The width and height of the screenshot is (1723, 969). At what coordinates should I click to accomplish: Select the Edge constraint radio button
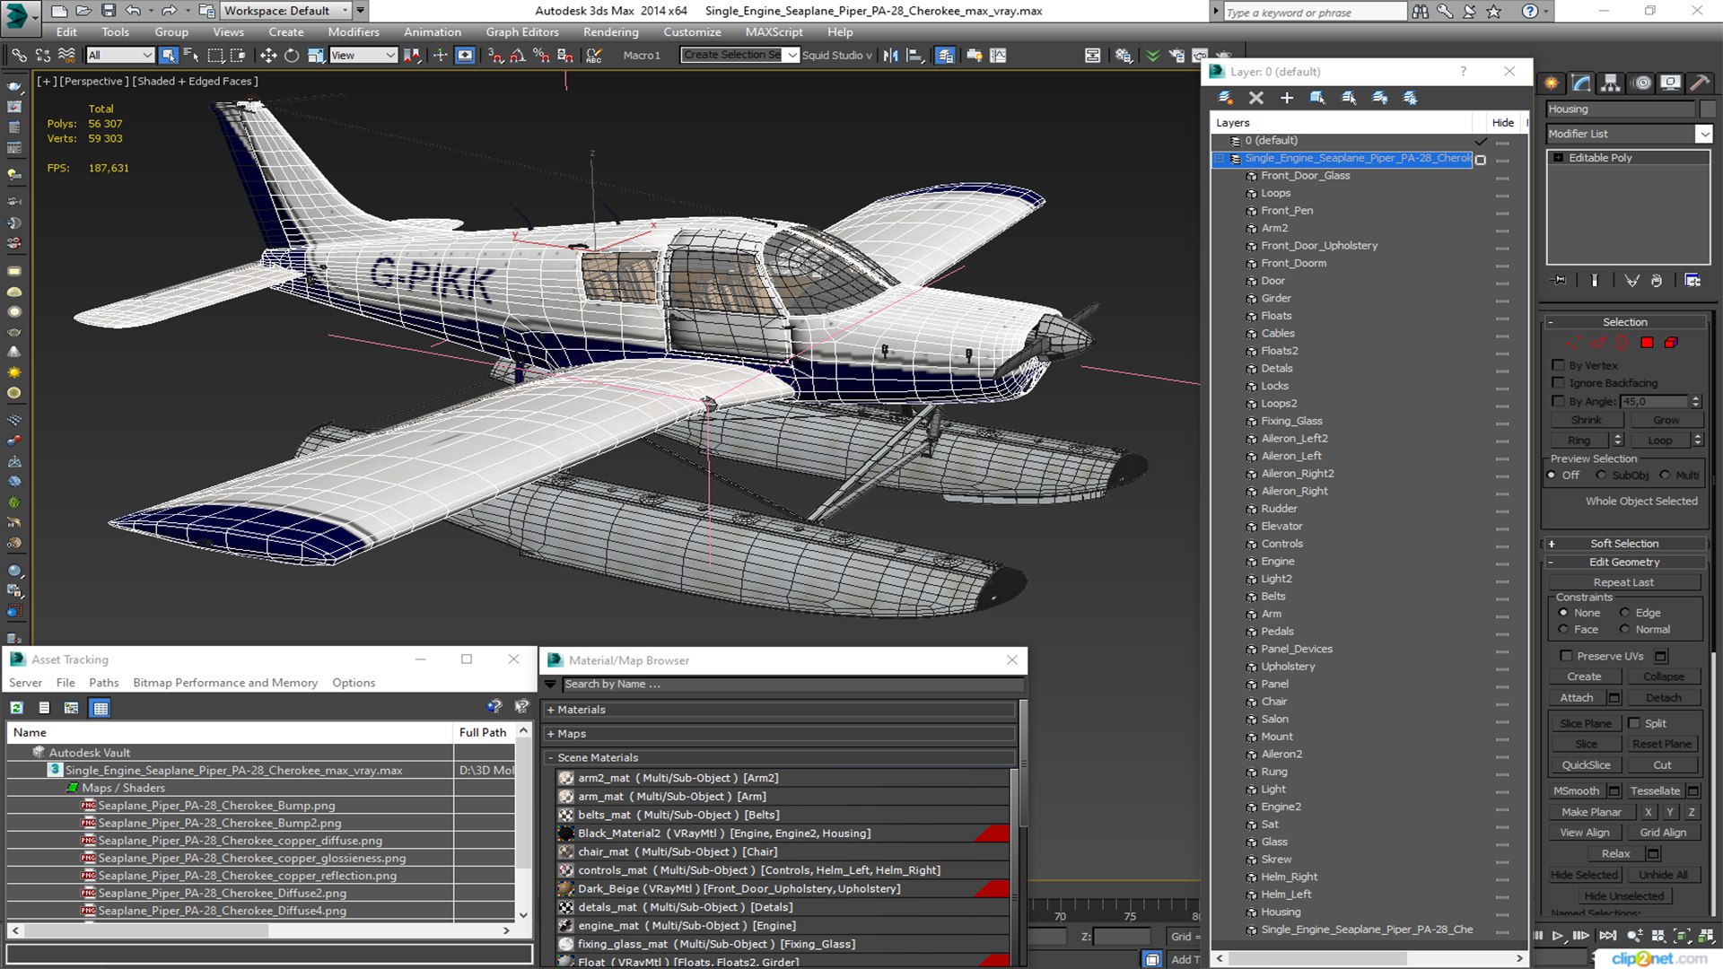point(1624,613)
